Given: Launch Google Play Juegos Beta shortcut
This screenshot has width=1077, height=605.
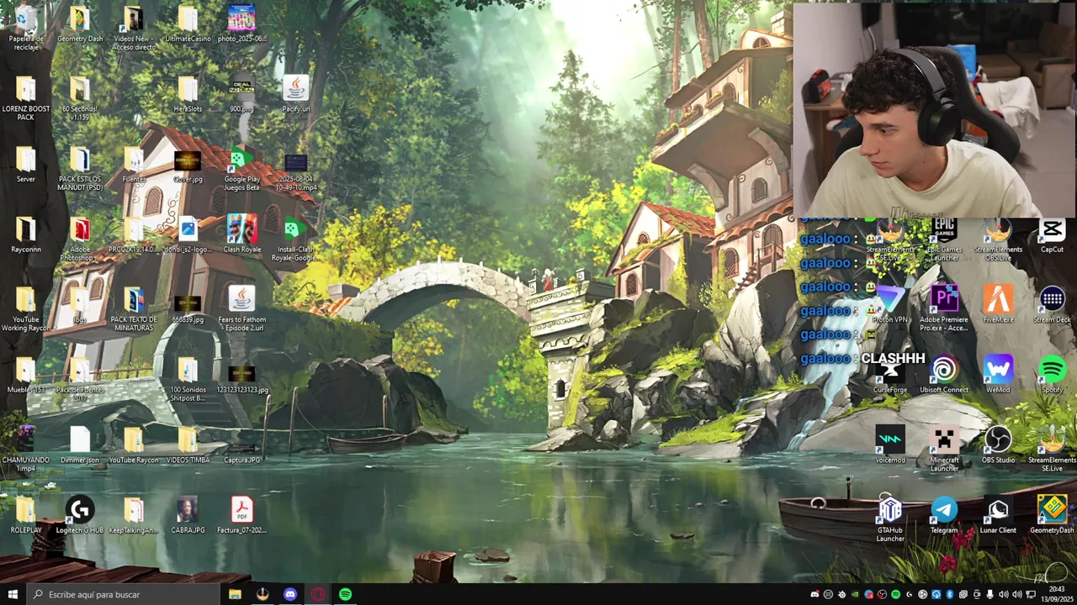Looking at the screenshot, I should pyautogui.click(x=241, y=168).
